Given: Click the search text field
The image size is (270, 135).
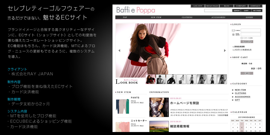Looking at the screenshot, I should [x=218, y=10].
